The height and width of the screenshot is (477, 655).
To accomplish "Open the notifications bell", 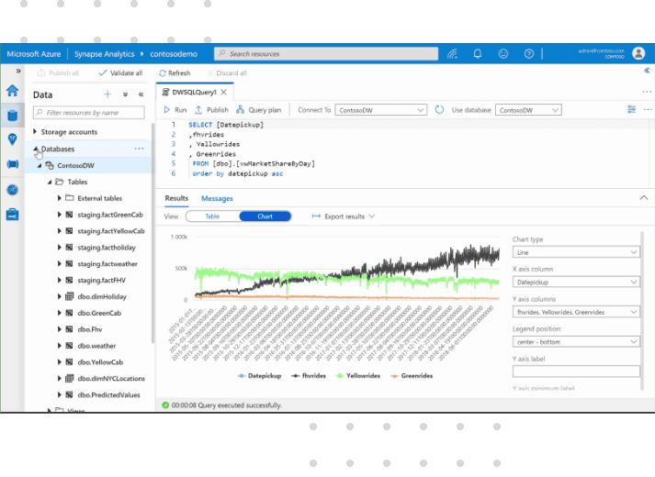I will coord(478,54).
